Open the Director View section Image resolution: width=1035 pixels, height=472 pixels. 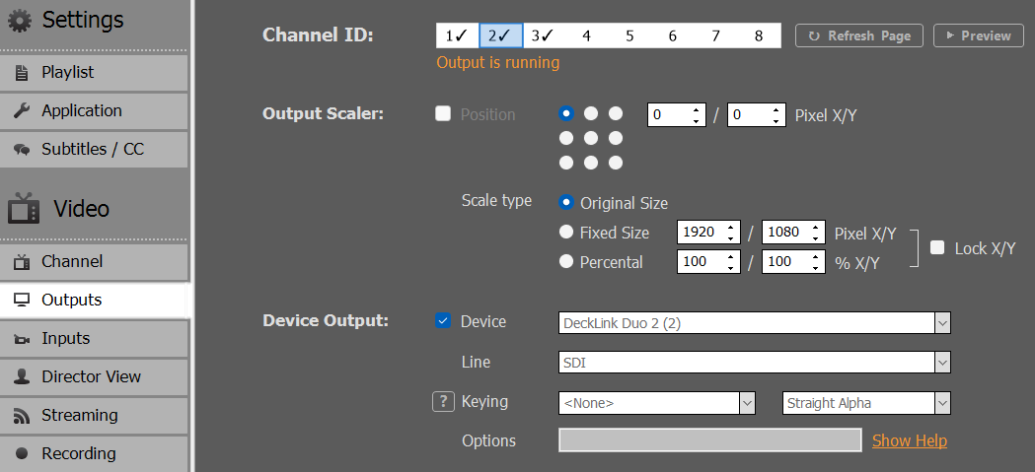click(x=94, y=377)
